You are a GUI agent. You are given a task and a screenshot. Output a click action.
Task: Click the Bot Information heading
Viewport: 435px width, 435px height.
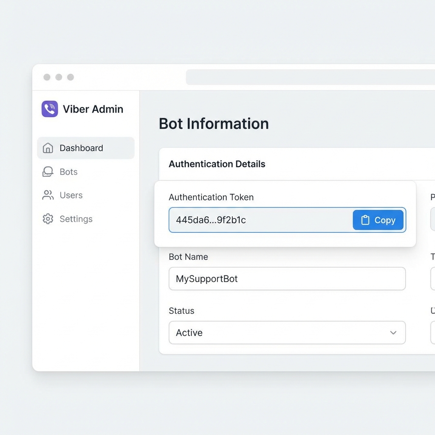click(214, 124)
